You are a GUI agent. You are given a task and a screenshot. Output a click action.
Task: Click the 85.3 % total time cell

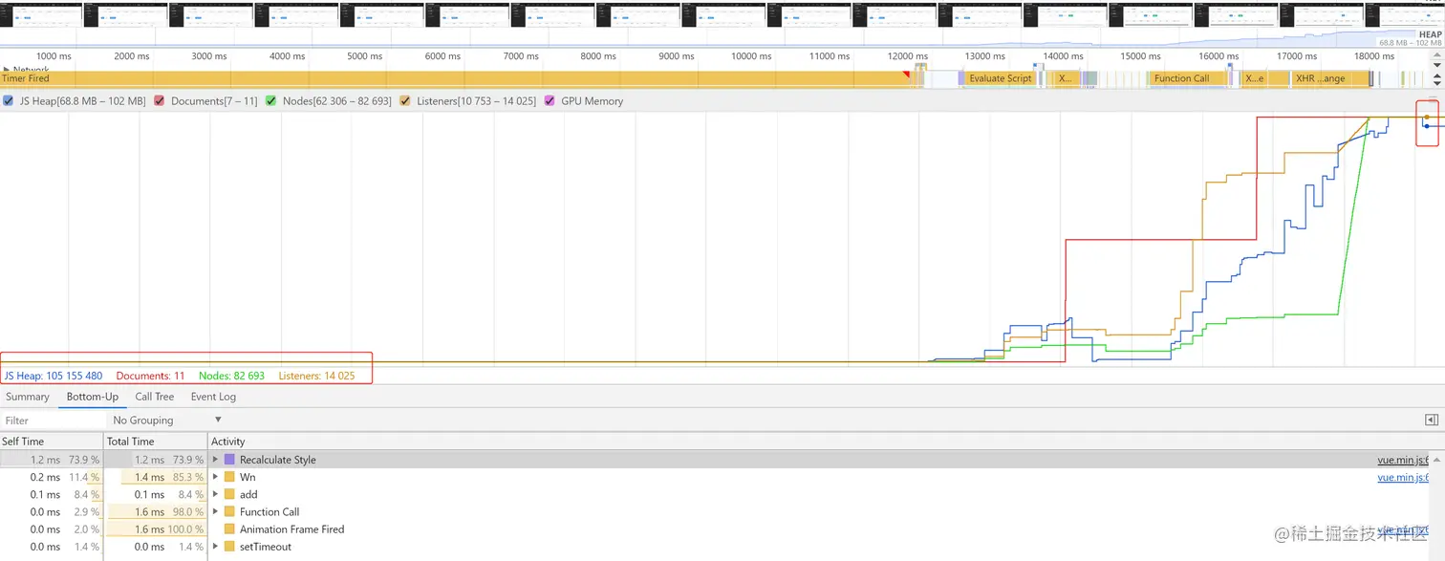tap(187, 477)
